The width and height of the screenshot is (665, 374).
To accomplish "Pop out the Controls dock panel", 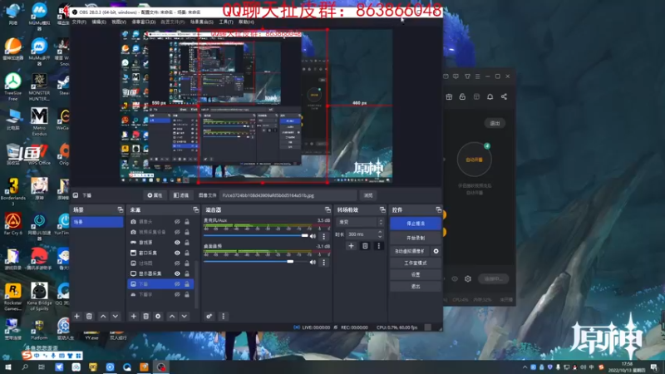I will 438,210.
